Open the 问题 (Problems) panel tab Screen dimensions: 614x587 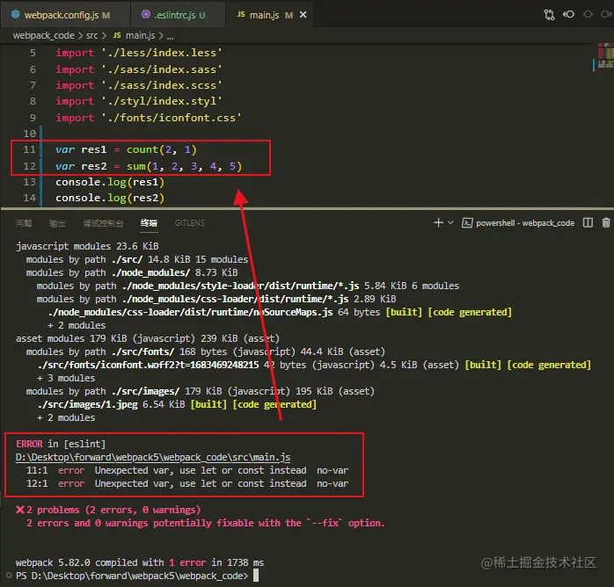pos(24,223)
